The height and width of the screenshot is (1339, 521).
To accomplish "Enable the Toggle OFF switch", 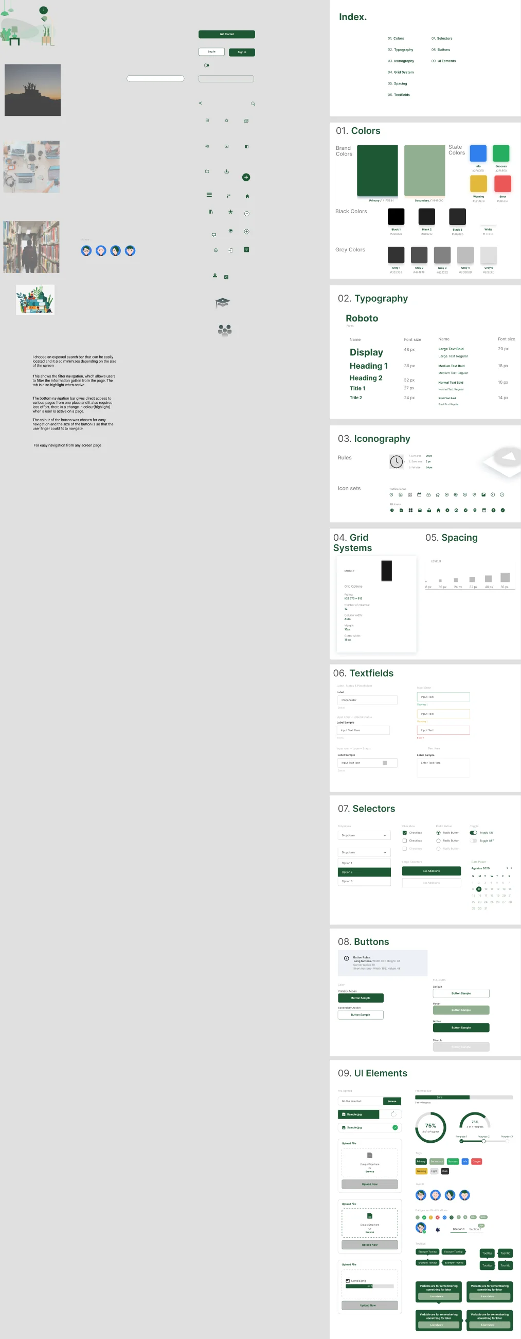I will [473, 840].
